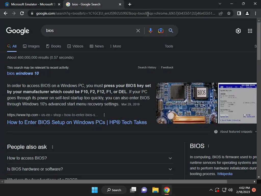This screenshot has height=196, width=261.
Task: Click into the bios search field
Action: pos(90,31)
